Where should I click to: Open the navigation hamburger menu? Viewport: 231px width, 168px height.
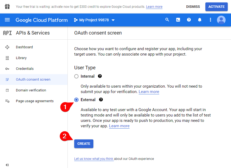click(x=7, y=20)
